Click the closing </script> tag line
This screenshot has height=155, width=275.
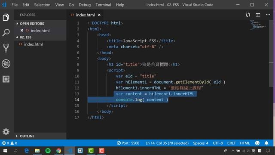tap(117, 105)
